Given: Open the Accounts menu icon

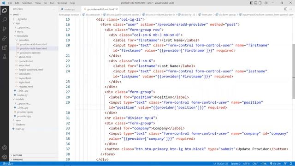Looking at the screenshot, I should click(5, 148).
